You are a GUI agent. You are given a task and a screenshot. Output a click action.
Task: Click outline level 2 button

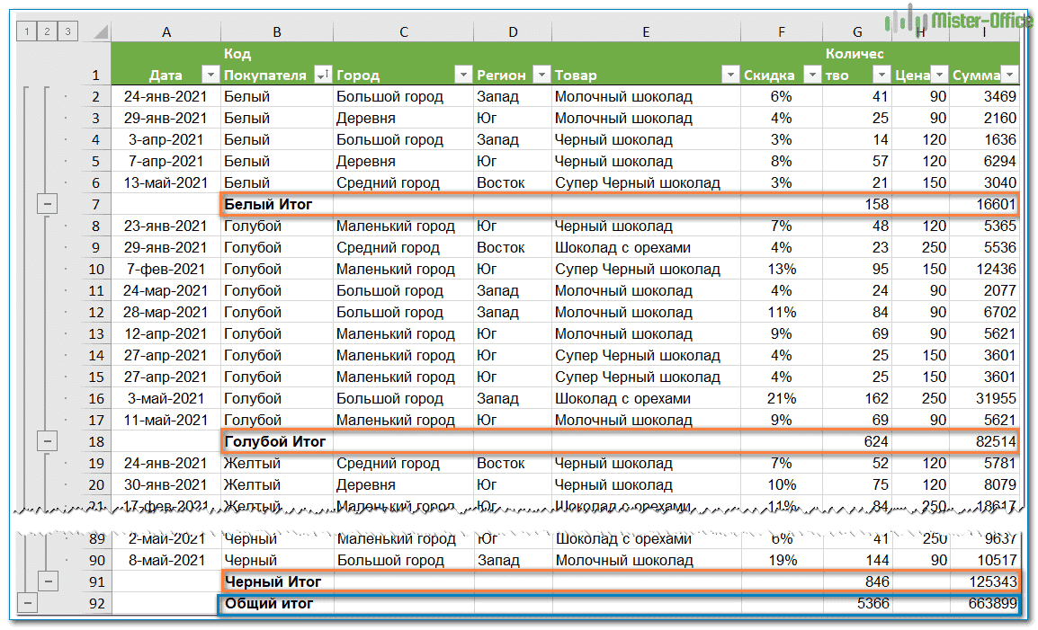[48, 32]
